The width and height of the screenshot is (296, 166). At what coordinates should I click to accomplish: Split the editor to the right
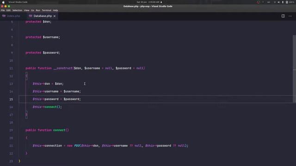[x=283, y=16]
